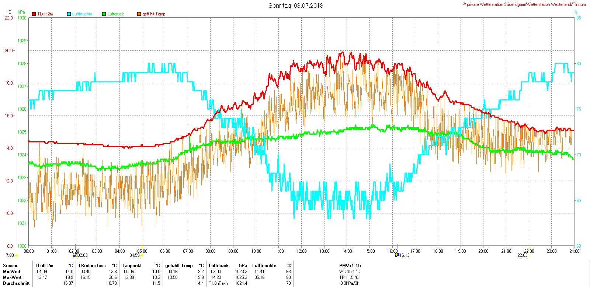Viewport: 590px width, 287px height.
Task: Click the orange gefühlt Temp legend swatch
Action: (x=139, y=14)
